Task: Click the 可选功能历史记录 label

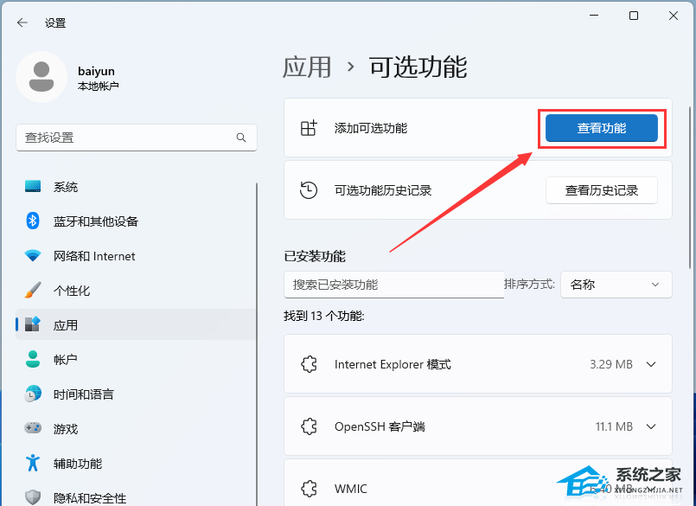Action: point(383,190)
